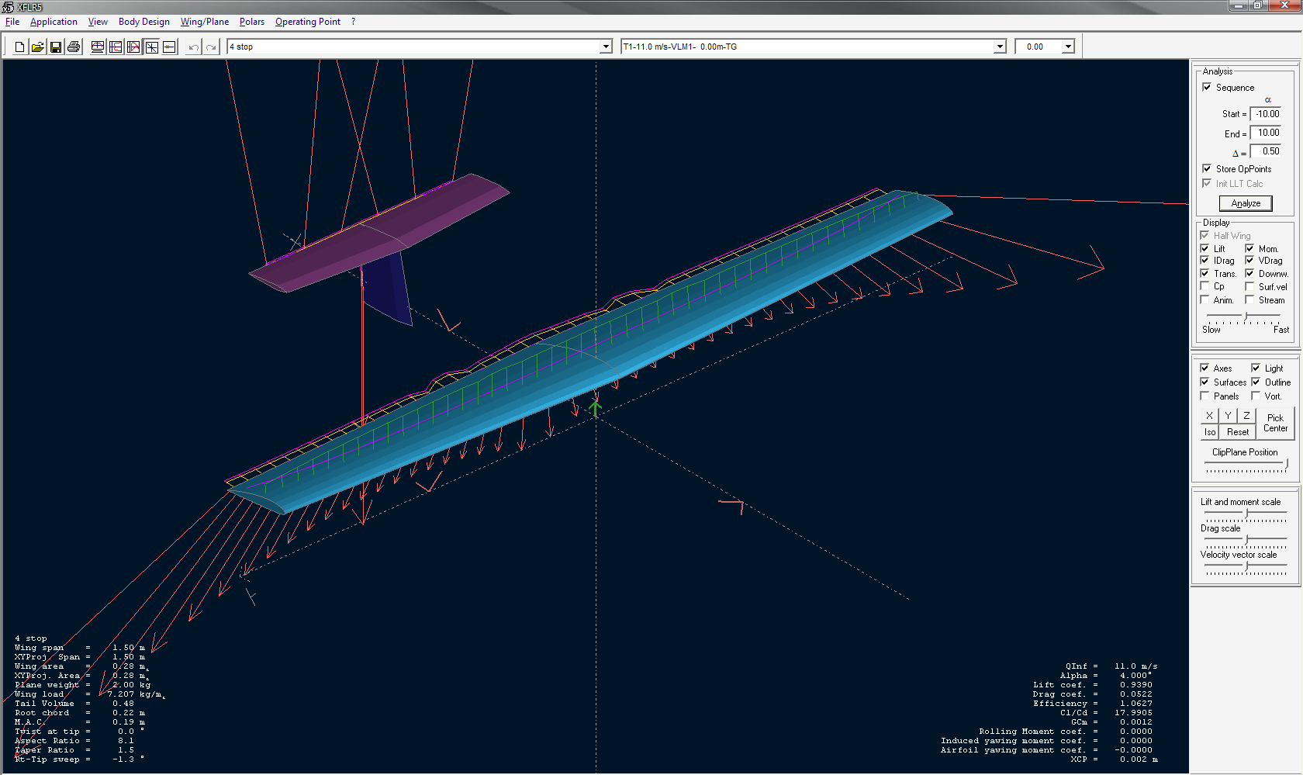
Task: Switch to polars graph view icon
Action: (x=116, y=47)
